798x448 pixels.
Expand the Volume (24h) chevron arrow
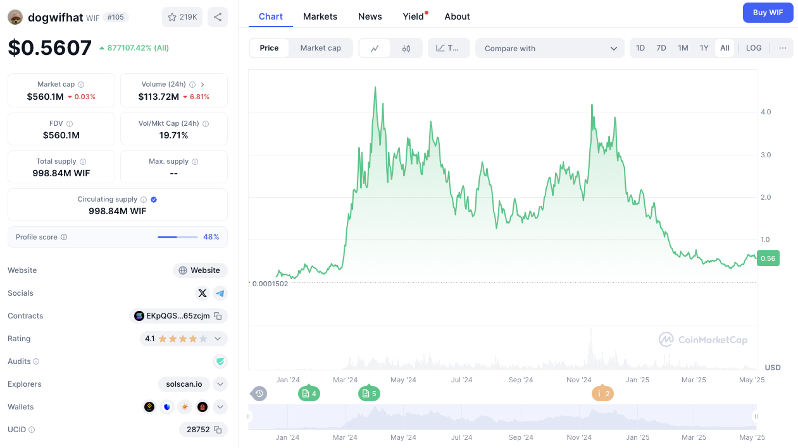pos(203,85)
